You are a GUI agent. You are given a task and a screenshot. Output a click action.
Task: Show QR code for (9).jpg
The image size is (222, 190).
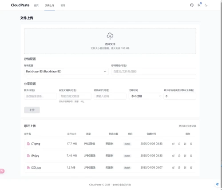click(185, 156)
